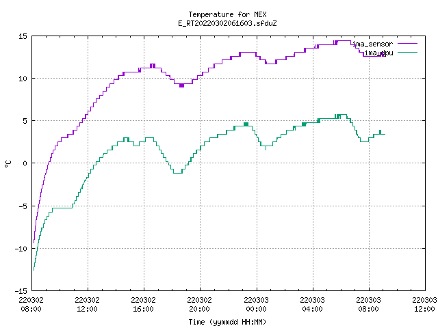Viewport: 438px width, 328px height.
Task: Click the y-axis label 15
Action: coord(23,36)
